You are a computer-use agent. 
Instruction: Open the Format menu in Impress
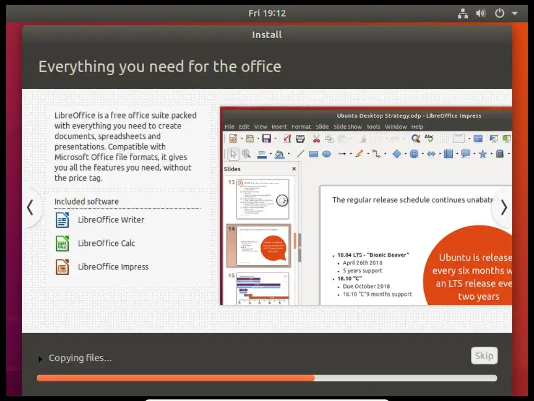pos(301,127)
